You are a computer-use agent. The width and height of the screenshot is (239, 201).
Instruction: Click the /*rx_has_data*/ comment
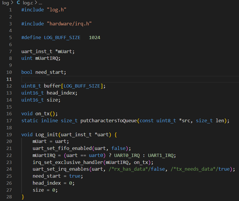pos(130,169)
